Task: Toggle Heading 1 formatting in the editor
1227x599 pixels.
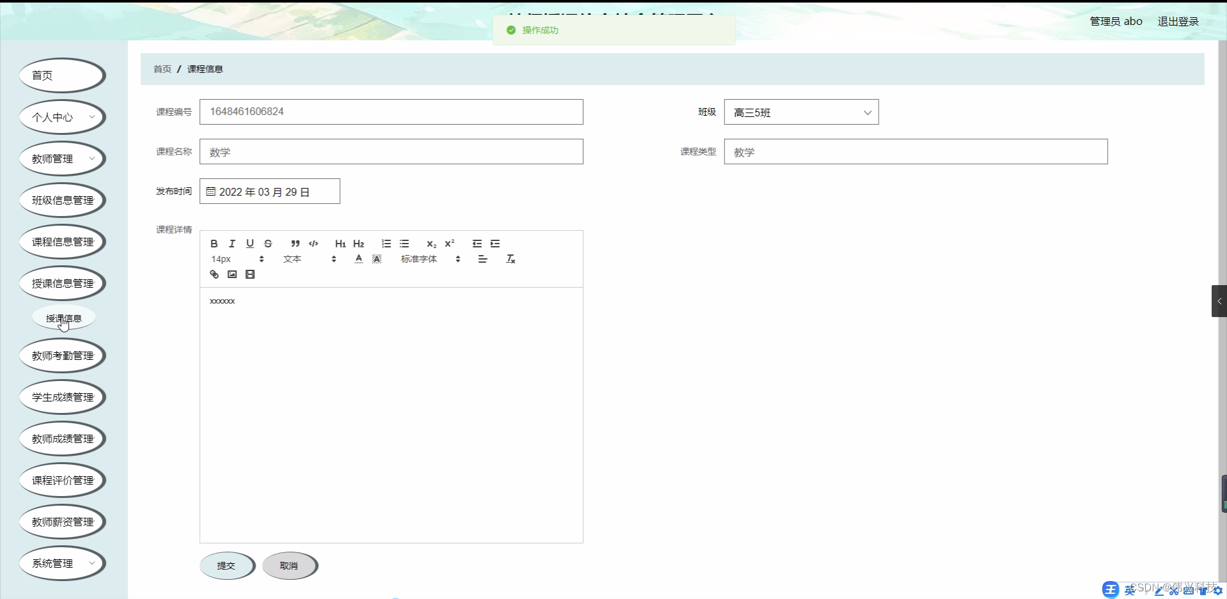Action: (340, 244)
